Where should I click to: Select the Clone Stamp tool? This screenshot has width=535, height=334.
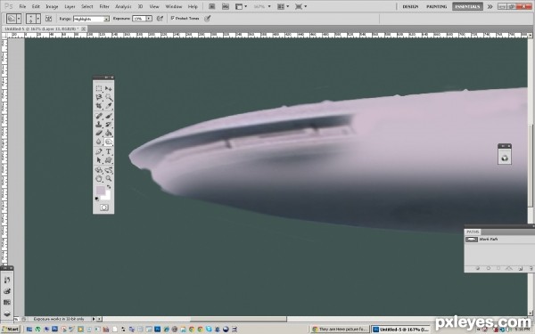(x=99, y=125)
